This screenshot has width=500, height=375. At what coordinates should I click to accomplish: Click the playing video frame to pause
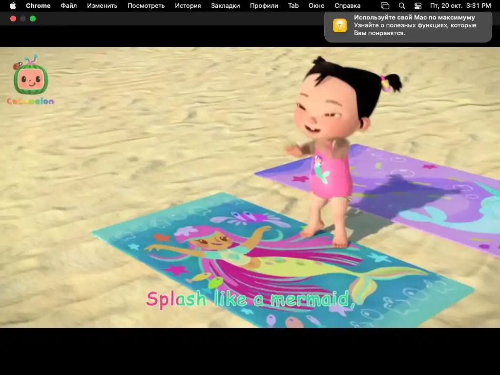coord(250,187)
